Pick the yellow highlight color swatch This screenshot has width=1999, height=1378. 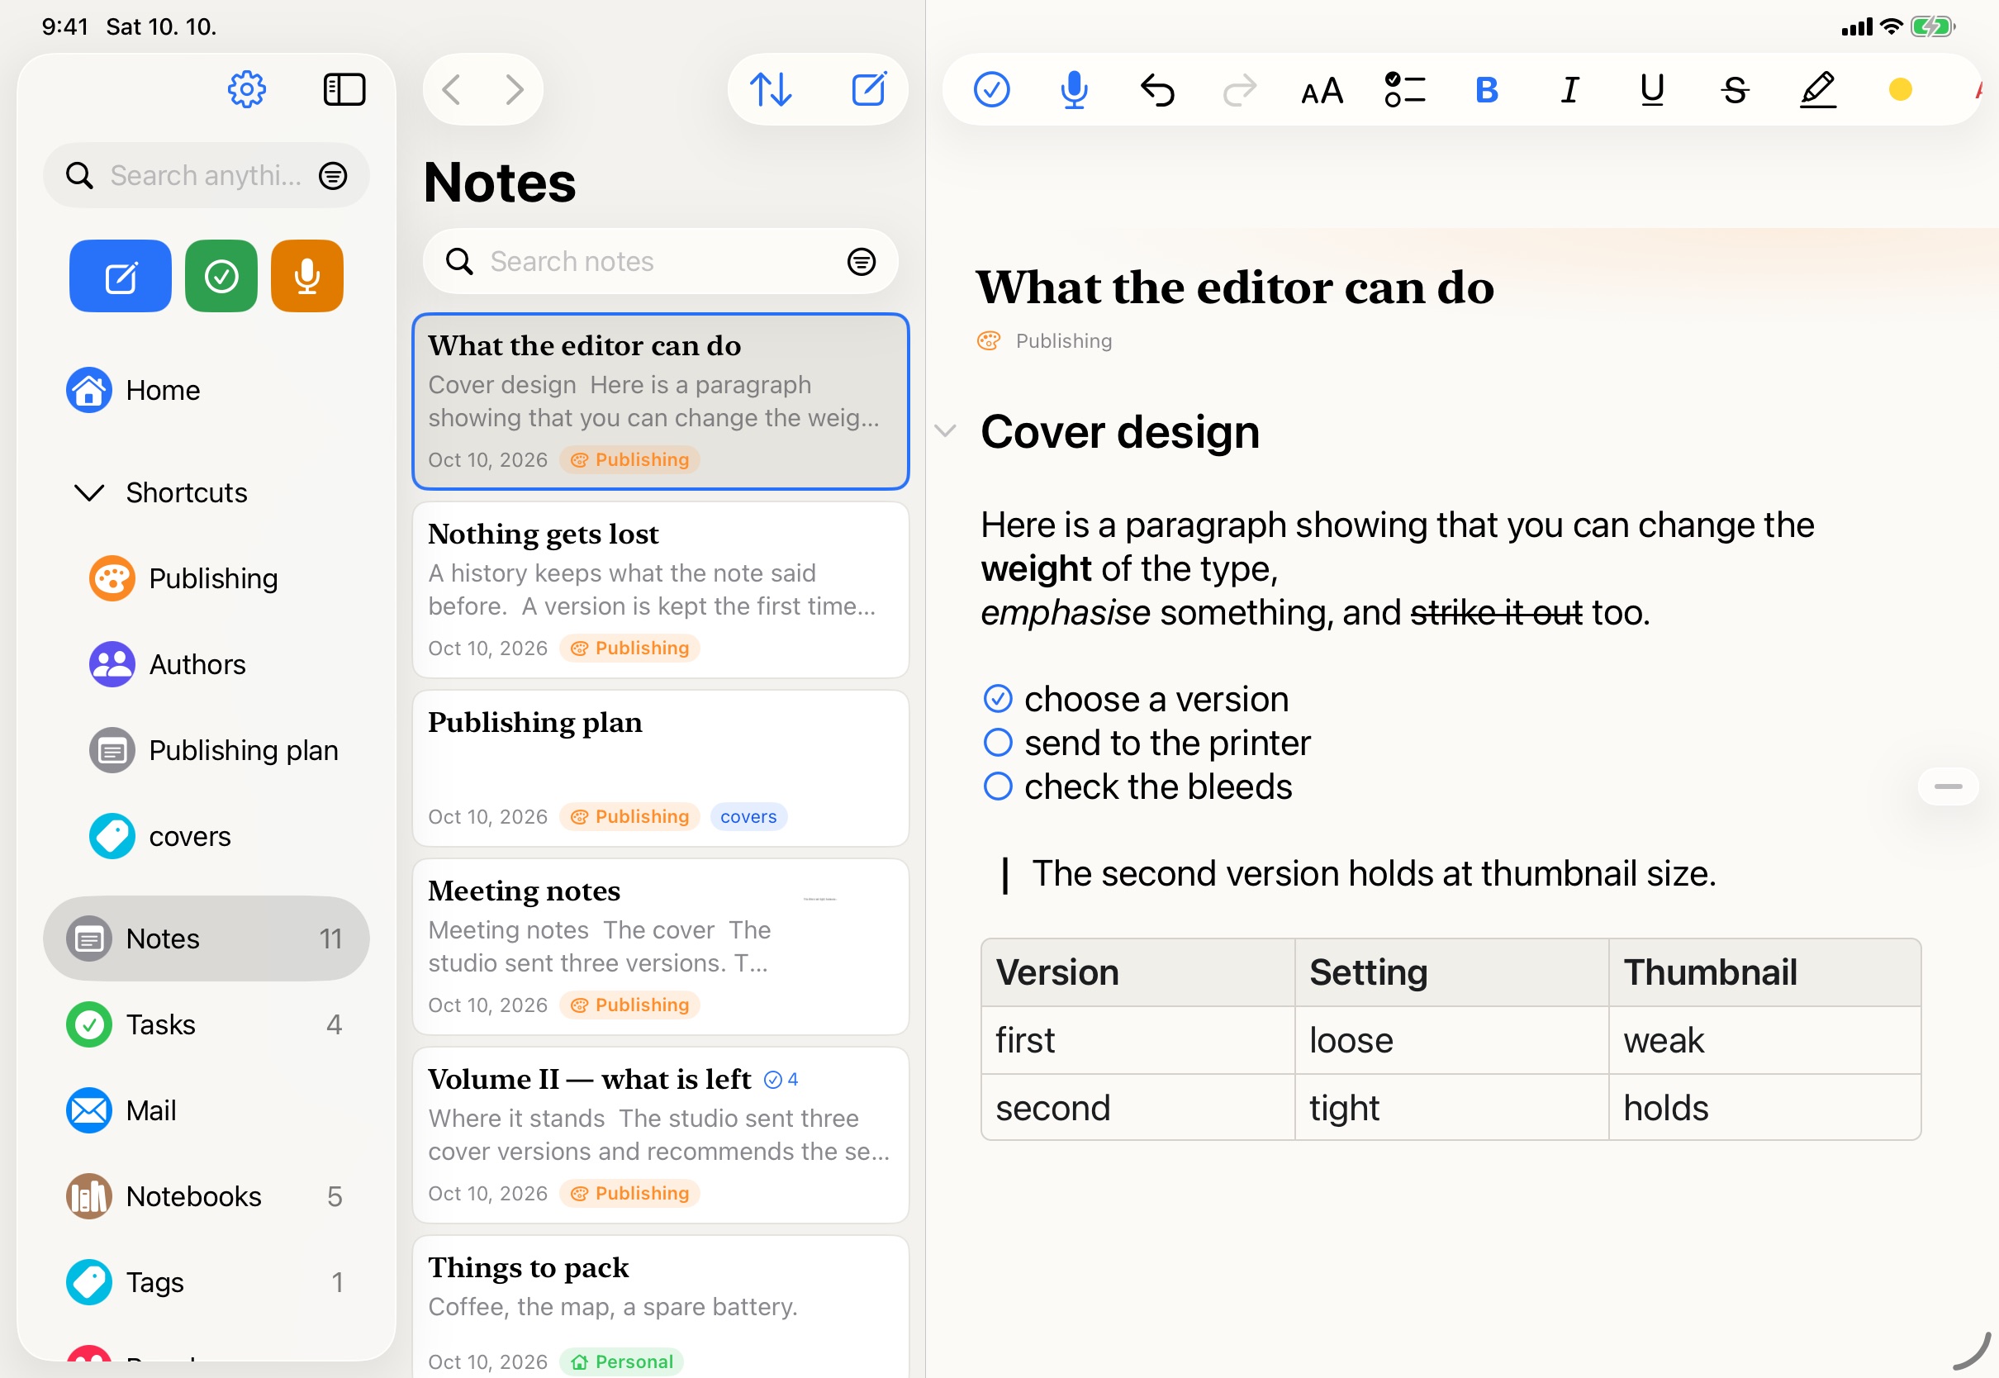pos(1901,89)
